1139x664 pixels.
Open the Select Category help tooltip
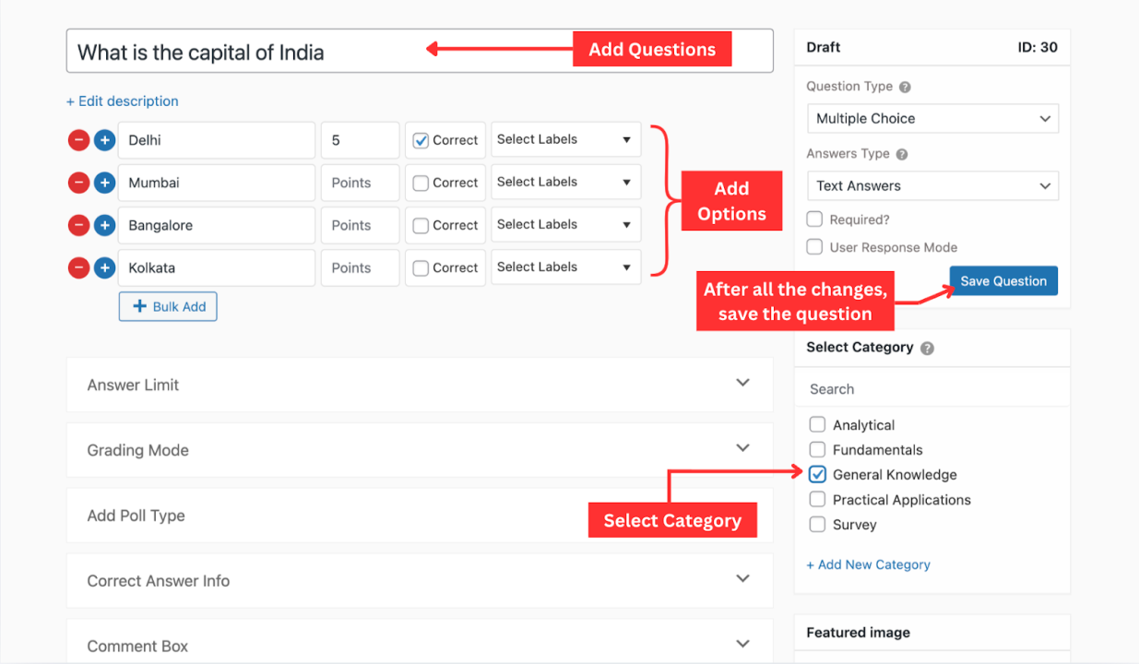[x=926, y=348]
